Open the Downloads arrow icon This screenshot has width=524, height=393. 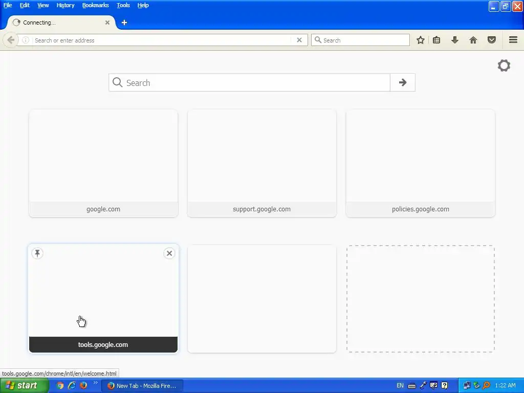455,40
